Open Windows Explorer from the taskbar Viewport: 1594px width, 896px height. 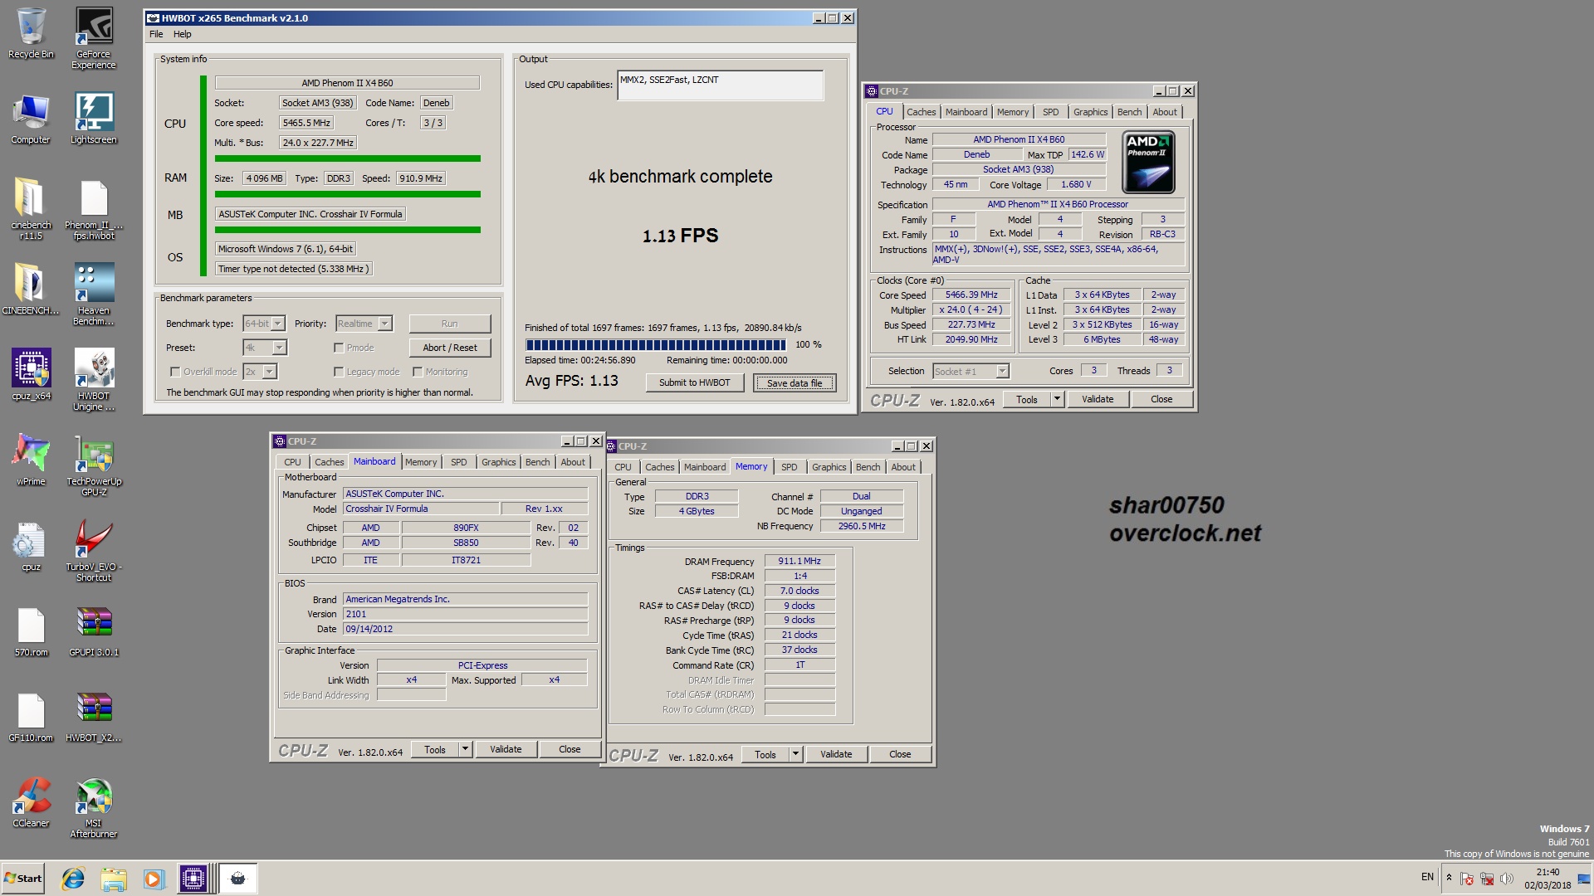coord(113,879)
